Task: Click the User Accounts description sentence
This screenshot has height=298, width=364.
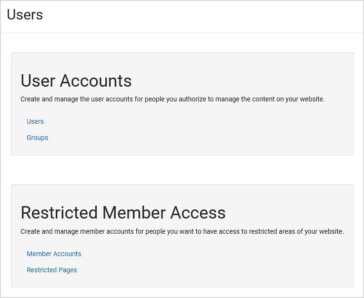Action: pos(172,99)
